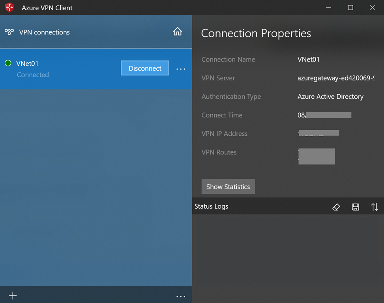Show Statistics for the connection
This screenshot has height=303, width=384.
pyautogui.click(x=228, y=187)
